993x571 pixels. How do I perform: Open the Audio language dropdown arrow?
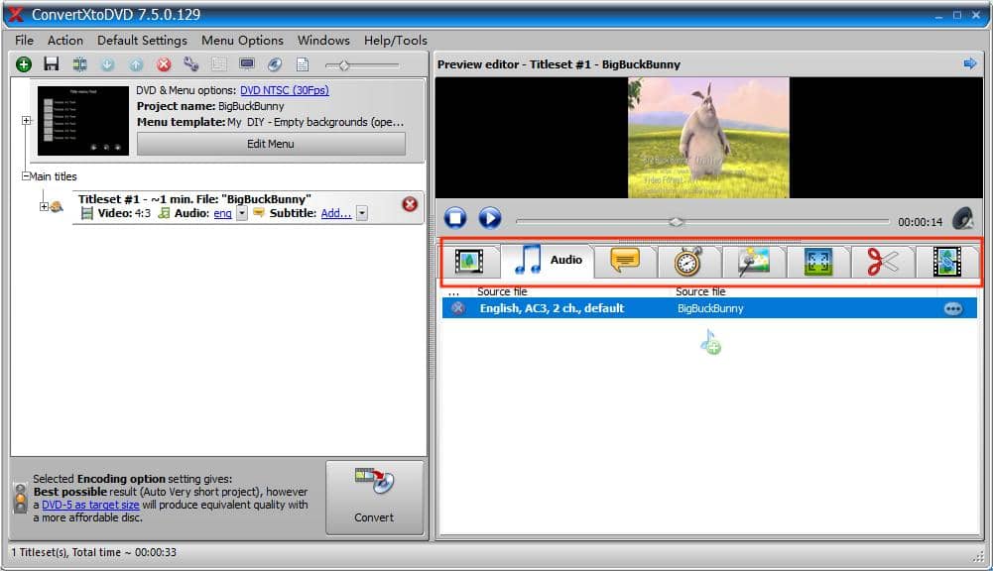242,213
